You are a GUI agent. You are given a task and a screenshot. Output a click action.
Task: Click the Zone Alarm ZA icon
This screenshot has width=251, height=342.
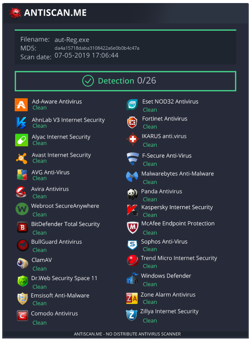(132, 298)
